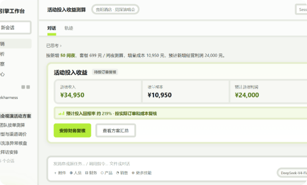Open the 团队接单测算 conversation
This screenshot has width=307, height=185.
(x=12, y=125)
